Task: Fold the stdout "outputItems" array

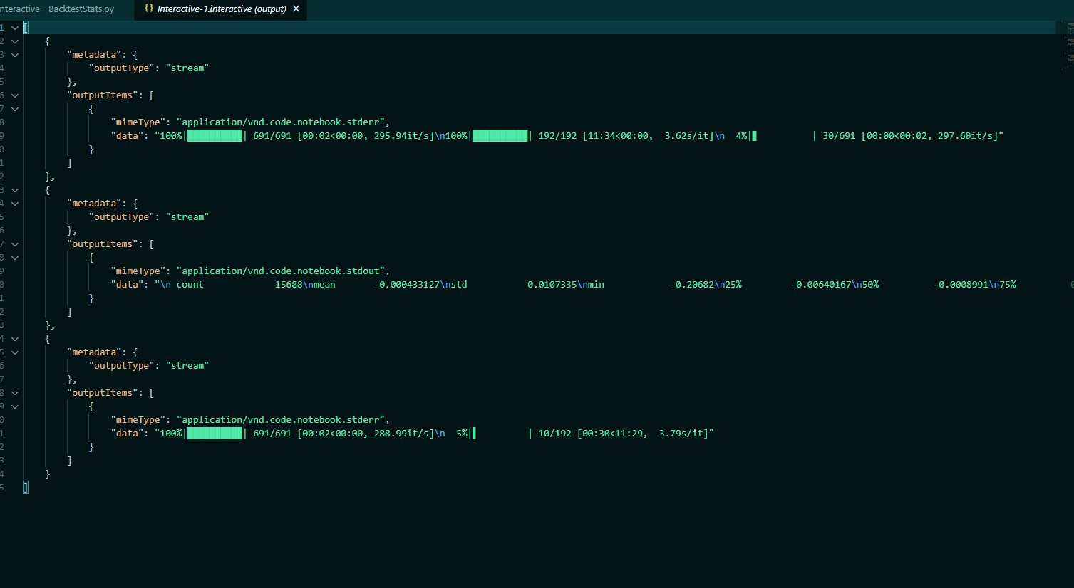Action: click(x=14, y=243)
